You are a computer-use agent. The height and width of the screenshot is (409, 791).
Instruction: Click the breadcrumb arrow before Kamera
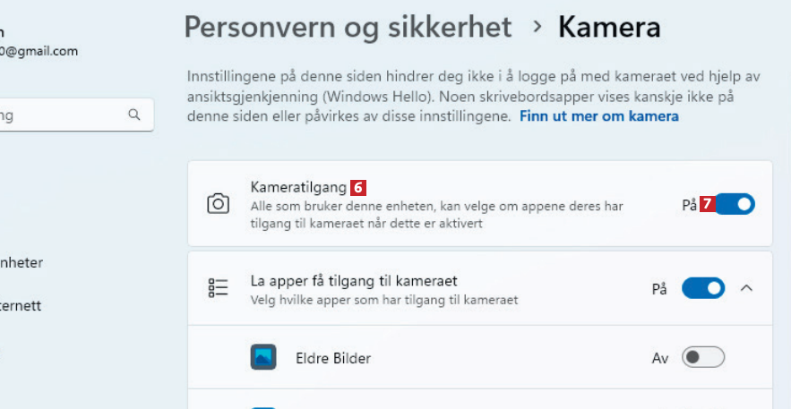point(537,27)
